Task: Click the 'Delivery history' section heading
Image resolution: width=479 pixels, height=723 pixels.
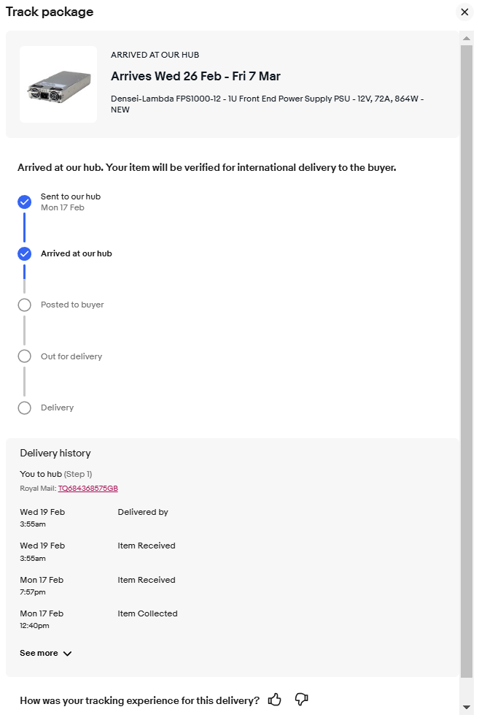Action: click(55, 454)
